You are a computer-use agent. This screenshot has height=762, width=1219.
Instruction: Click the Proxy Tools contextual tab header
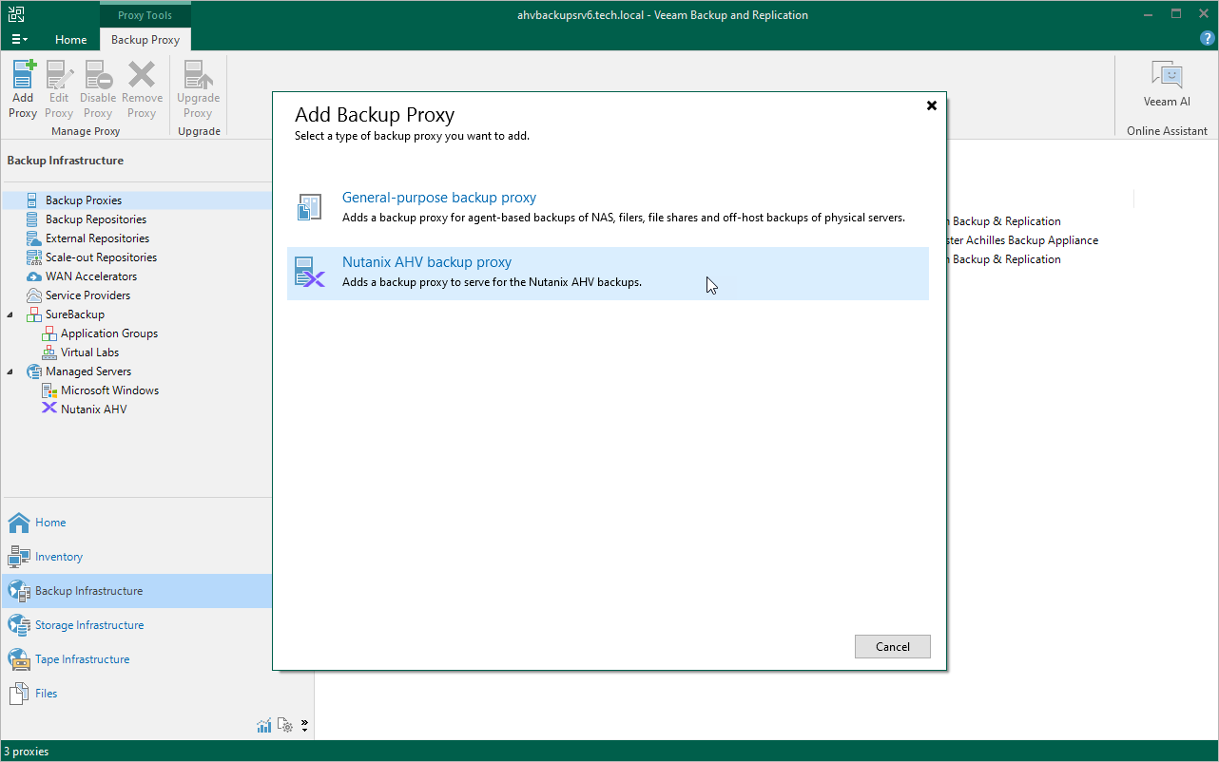(x=145, y=15)
